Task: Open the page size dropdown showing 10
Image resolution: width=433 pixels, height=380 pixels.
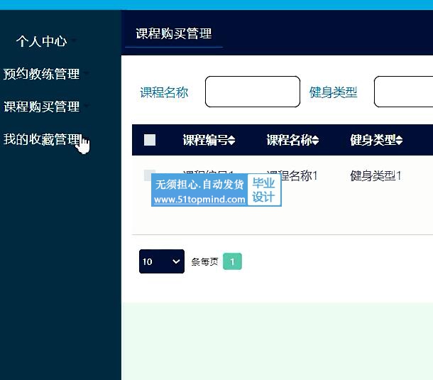Action: click(161, 261)
